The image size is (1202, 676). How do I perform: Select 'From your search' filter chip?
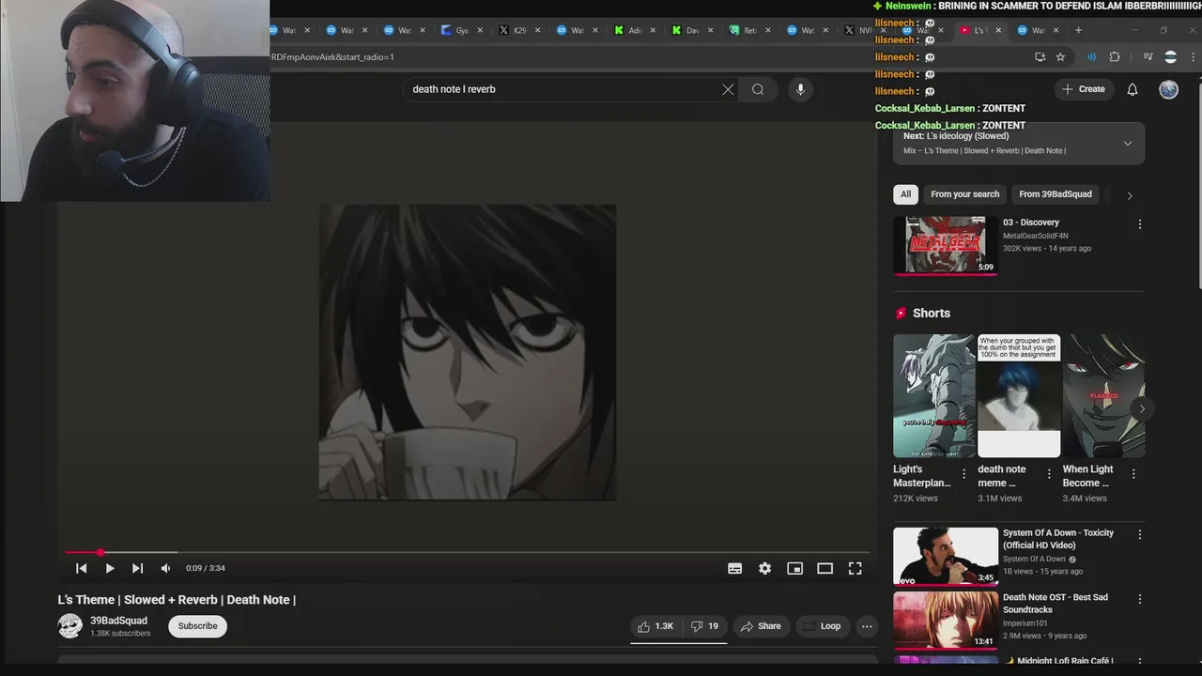coord(964,194)
